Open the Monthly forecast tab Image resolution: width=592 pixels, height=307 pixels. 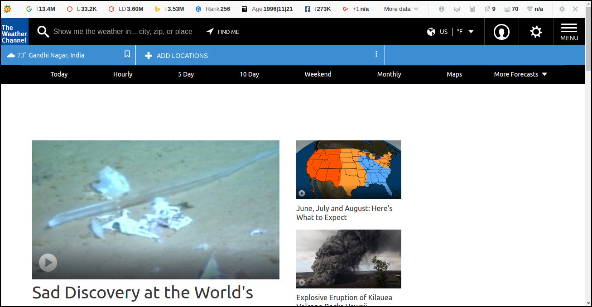[x=389, y=74]
